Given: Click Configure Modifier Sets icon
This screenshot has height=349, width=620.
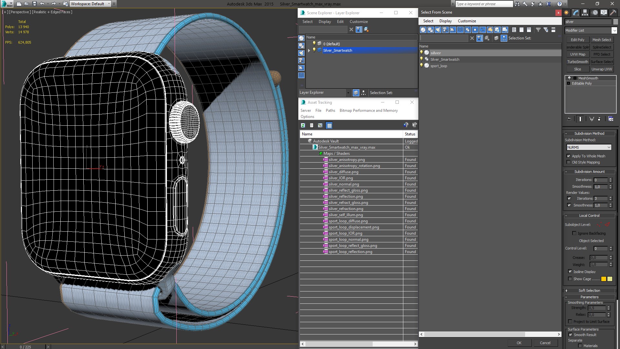Looking at the screenshot, I should (x=611, y=119).
